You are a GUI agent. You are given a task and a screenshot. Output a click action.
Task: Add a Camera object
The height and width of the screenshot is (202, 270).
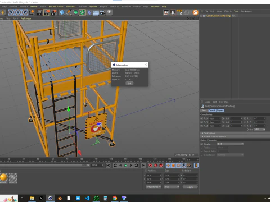point(102,12)
